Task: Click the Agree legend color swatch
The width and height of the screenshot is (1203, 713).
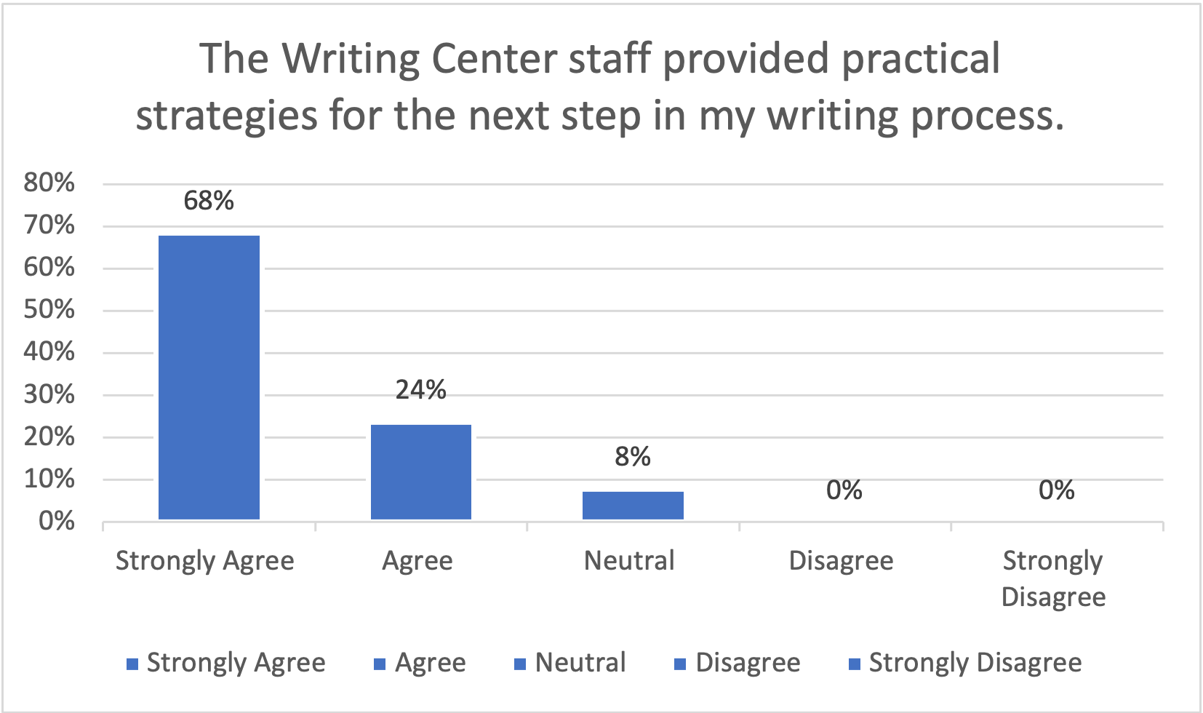Action: point(380,664)
